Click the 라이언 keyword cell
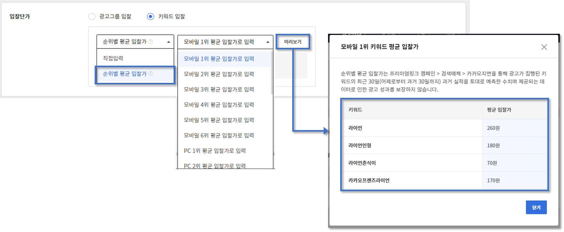This screenshot has height=232, width=564. (412, 128)
